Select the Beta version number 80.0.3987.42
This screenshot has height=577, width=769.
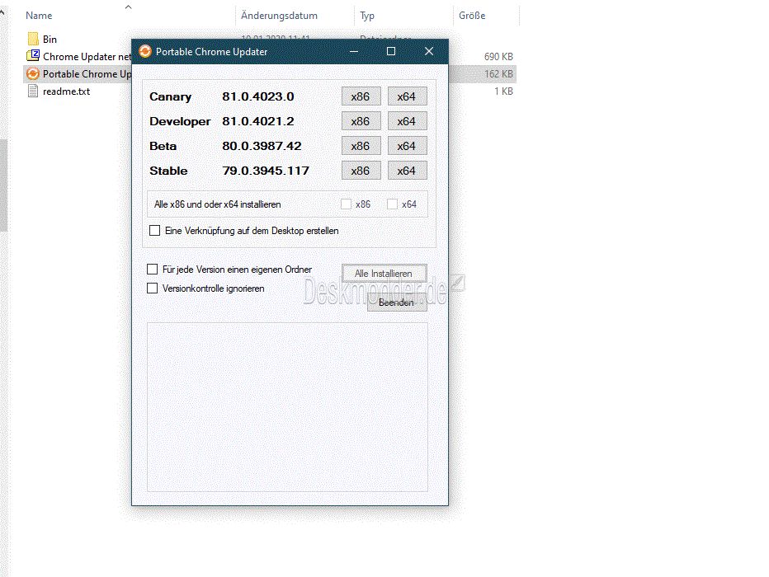pos(262,146)
